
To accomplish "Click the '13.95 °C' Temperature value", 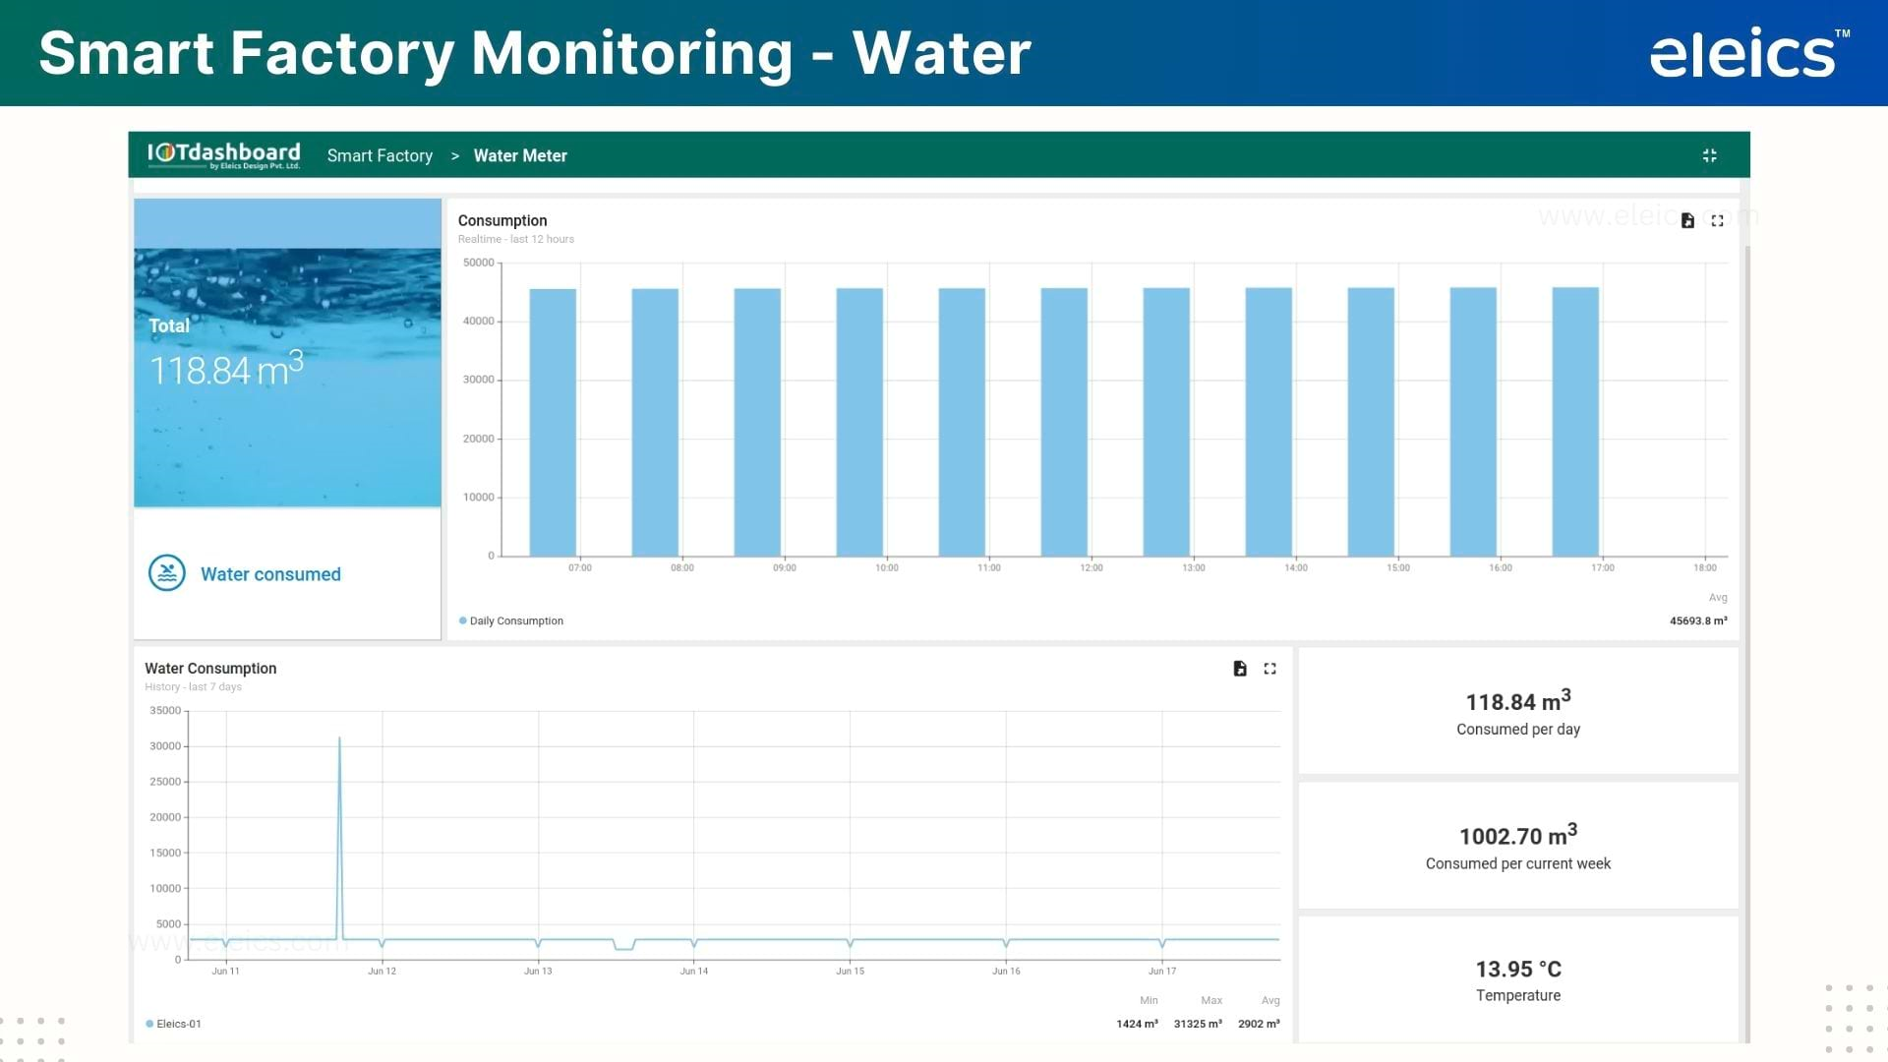I will 1518,969.
